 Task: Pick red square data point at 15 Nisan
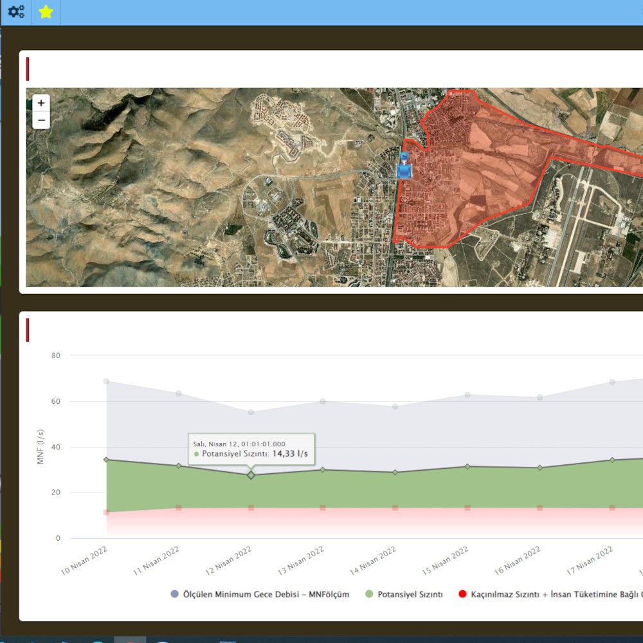(x=467, y=508)
